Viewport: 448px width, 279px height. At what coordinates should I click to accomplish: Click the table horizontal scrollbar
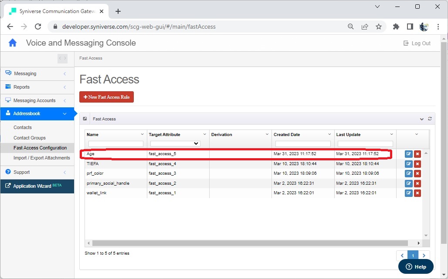250,243
